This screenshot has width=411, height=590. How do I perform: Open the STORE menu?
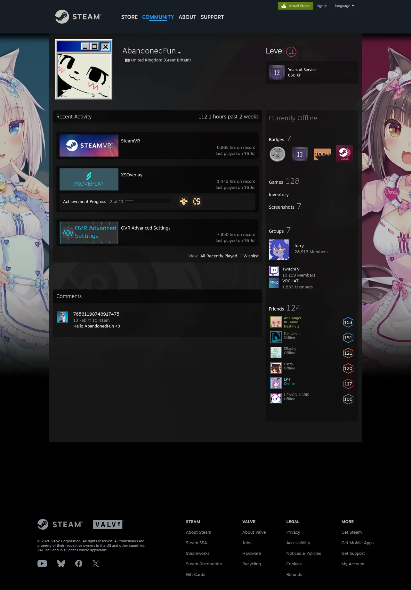pyautogui.click(x=129, y=17)
